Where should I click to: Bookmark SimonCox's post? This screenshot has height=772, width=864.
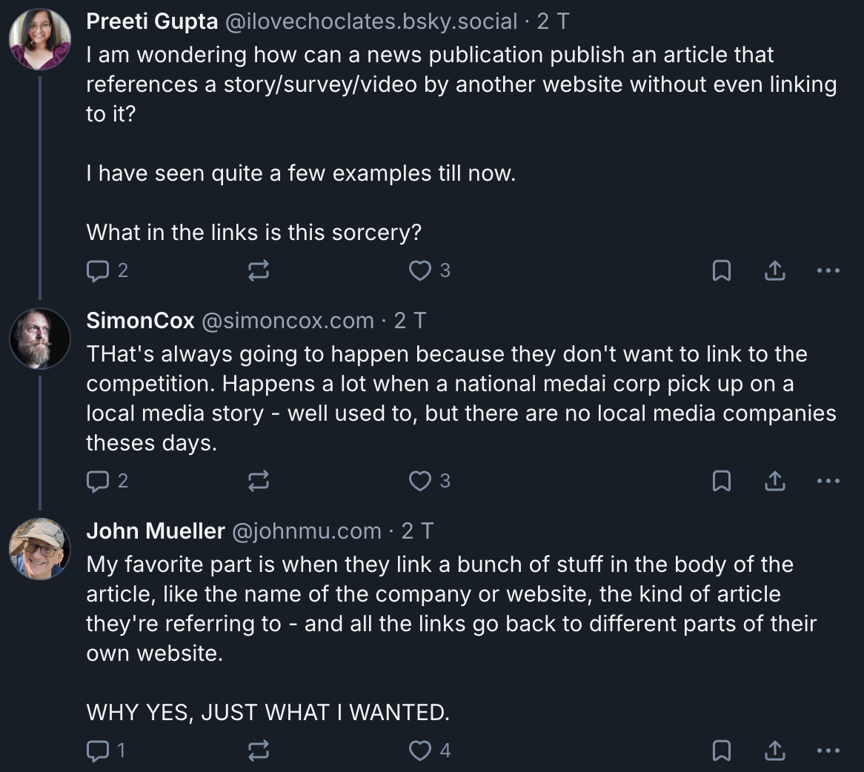pyautogui.click(x=721, y=482)
